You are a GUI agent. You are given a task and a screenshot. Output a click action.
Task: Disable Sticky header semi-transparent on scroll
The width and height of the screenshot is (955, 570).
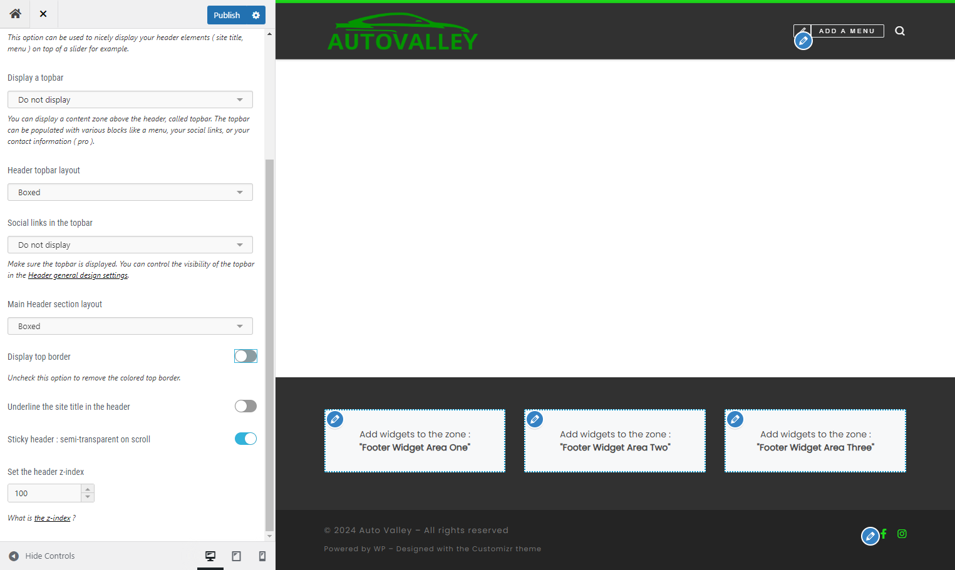[245, 439]
